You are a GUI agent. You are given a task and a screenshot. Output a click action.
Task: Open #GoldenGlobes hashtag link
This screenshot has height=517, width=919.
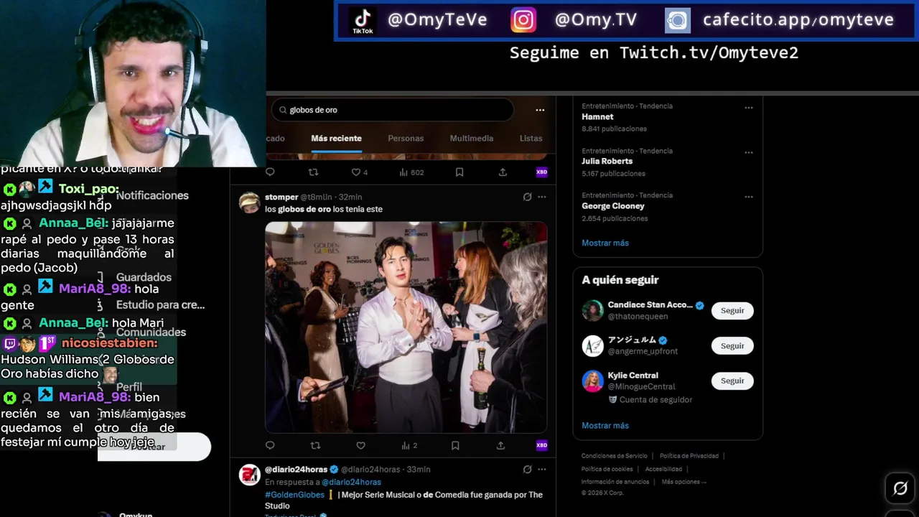[294, 495]
